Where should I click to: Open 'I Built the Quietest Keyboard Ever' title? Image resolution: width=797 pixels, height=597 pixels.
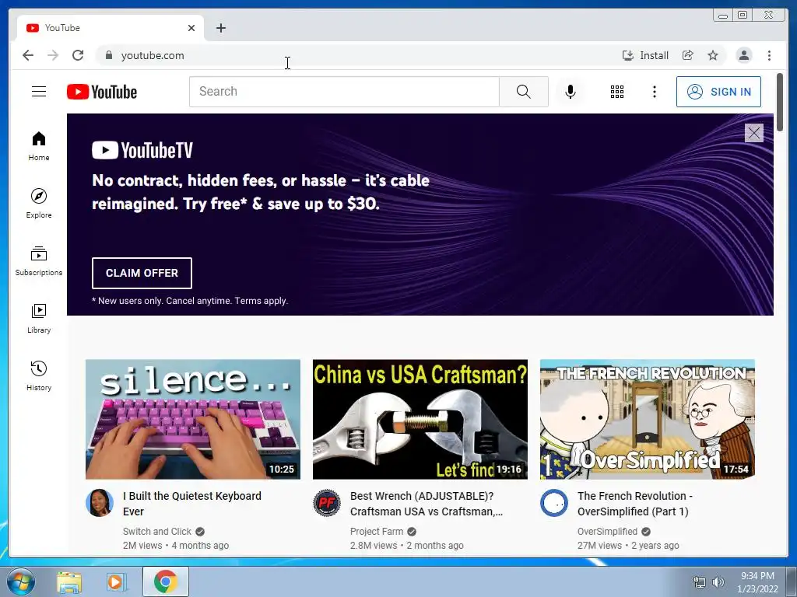pos(192,504)
